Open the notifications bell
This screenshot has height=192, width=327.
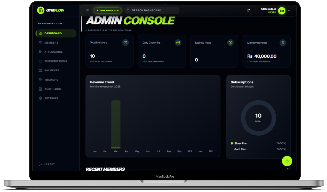(248, 10)
